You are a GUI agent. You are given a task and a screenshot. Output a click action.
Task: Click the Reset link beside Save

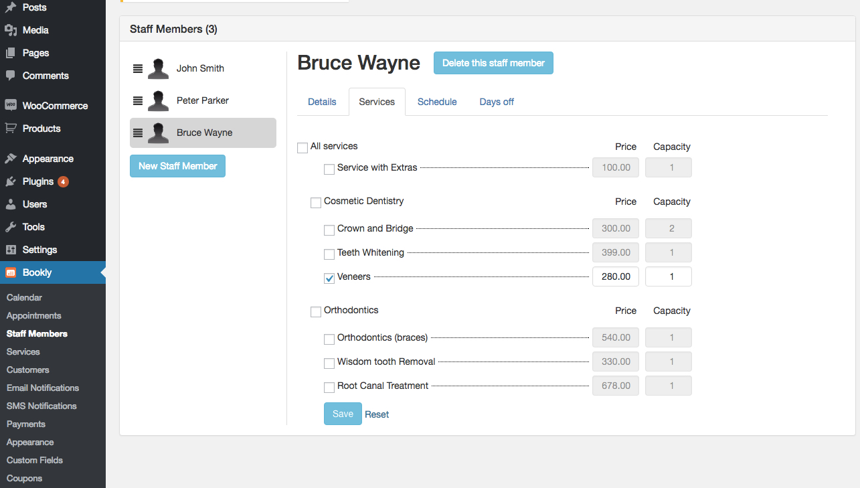pyautogui.click(x=376, y=414)
